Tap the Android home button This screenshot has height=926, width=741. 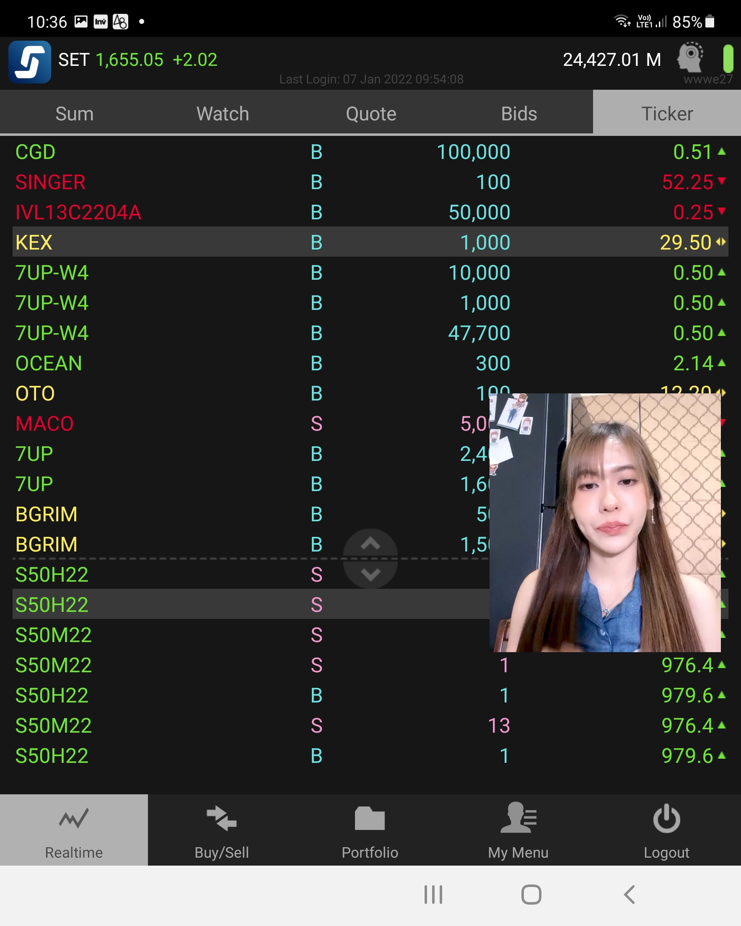[531, 895]
